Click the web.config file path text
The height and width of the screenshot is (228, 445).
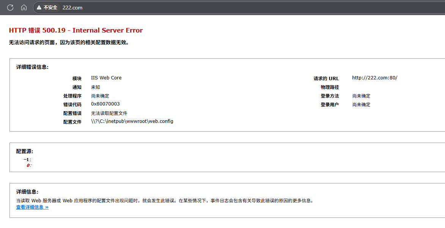coord(132,121)
